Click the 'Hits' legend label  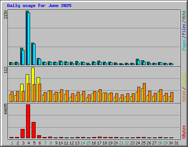[x=184, y=15]
